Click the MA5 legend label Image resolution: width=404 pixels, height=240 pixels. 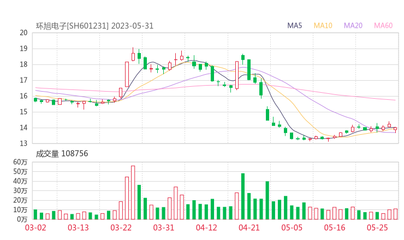pyautogui.click(x=294, y=26)
